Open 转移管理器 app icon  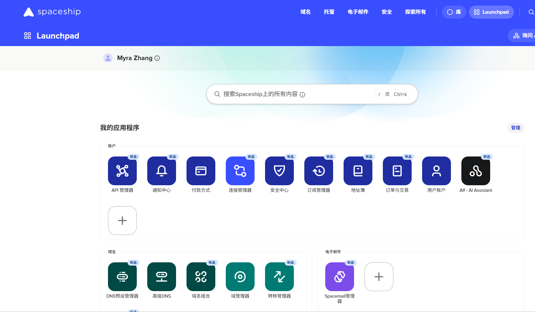(279, 277)
